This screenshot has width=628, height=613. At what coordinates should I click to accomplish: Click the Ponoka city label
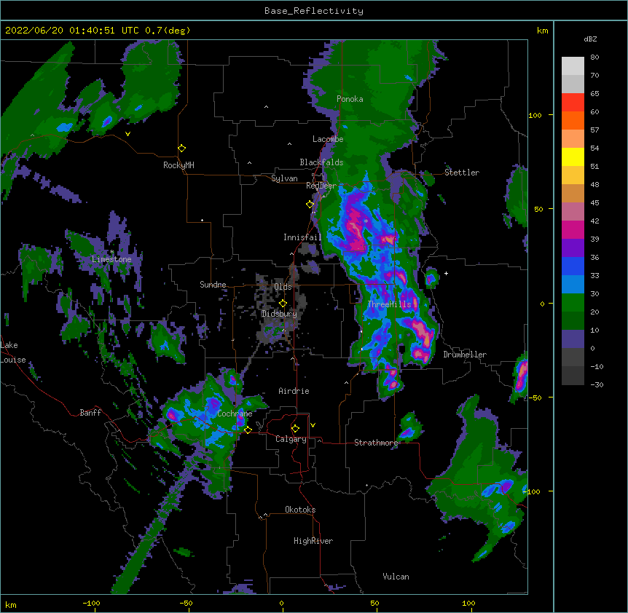click(350, 99)
